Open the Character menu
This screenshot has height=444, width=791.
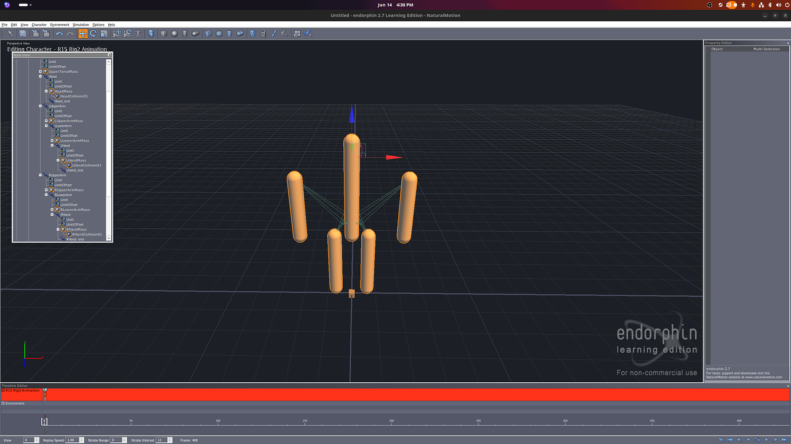[39, 25]
